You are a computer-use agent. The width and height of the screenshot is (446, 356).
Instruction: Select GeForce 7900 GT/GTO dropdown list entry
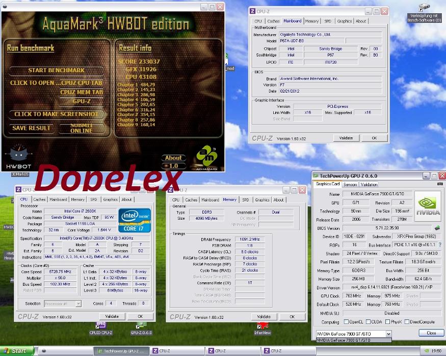click(354, 340)
